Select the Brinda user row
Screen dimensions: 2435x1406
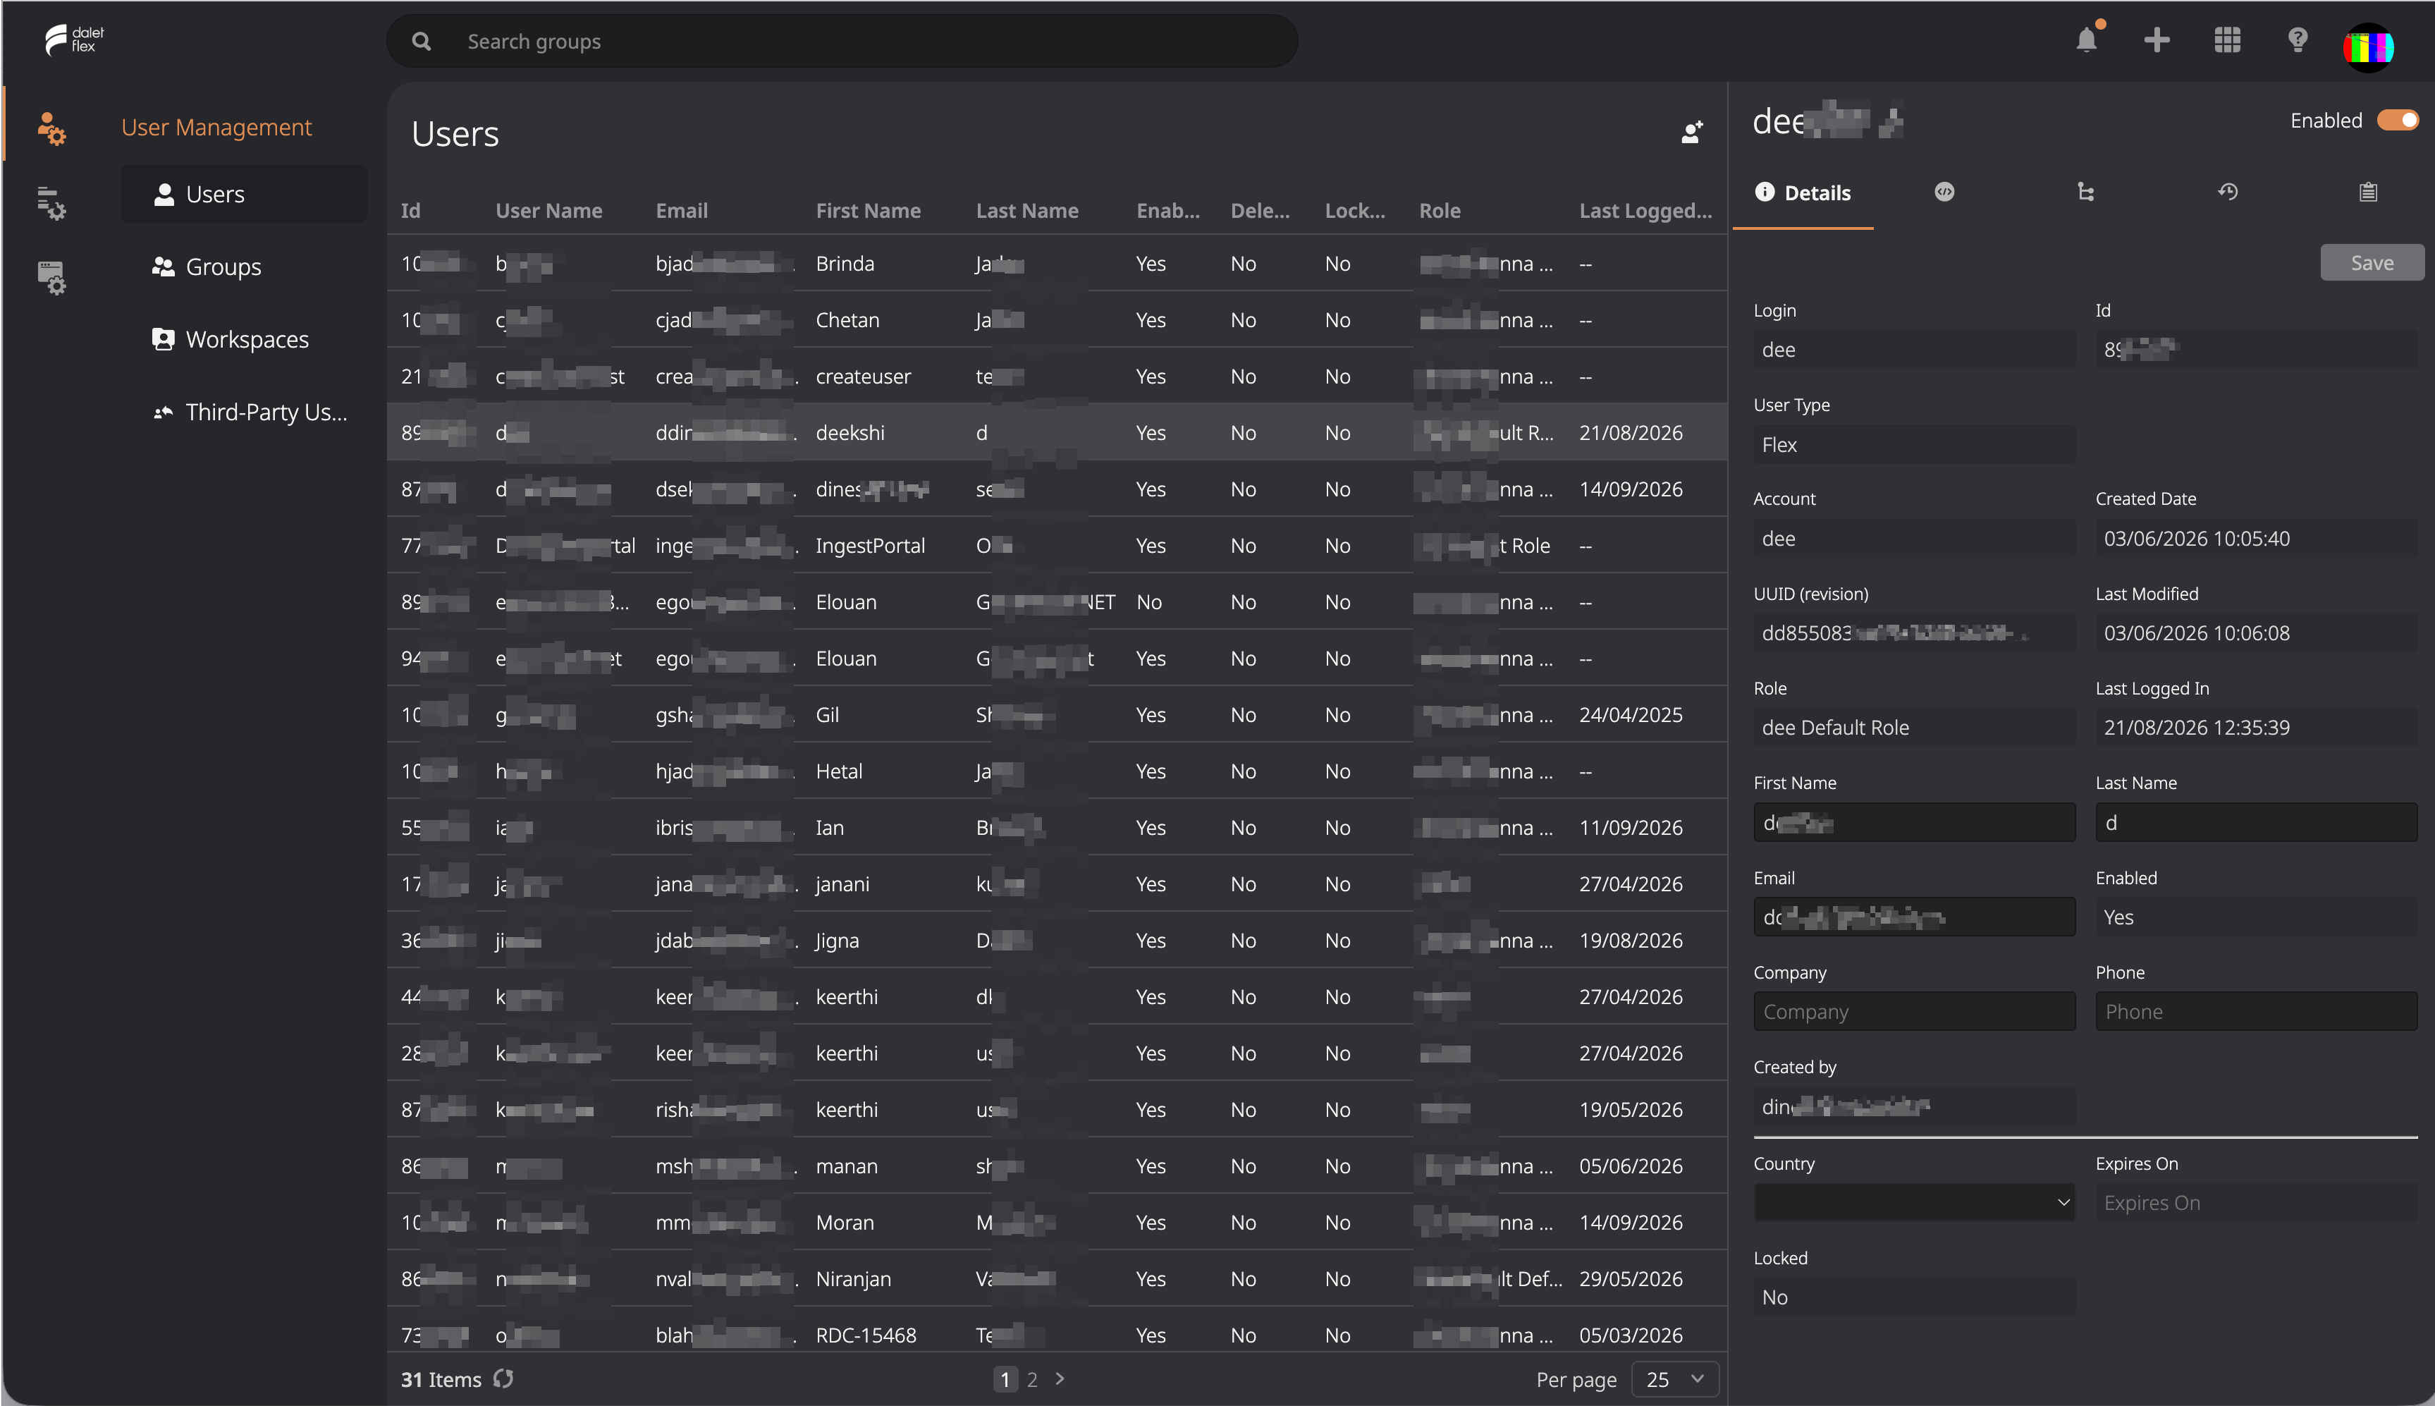pyautogui.click(x=1056, y=264)
